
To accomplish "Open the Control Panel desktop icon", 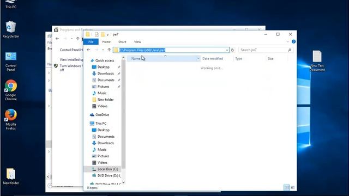I will 11,62.
